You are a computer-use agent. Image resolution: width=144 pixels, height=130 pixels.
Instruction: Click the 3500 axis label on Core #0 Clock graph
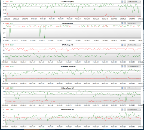tap(5, 4)
